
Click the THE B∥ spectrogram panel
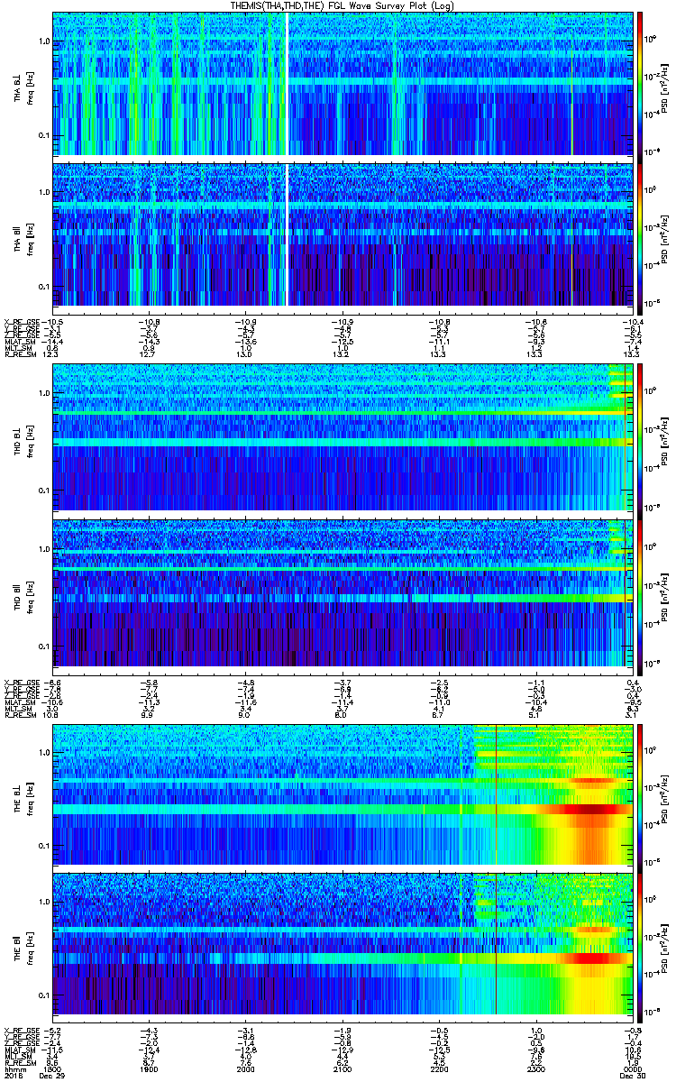coord(343,948)
